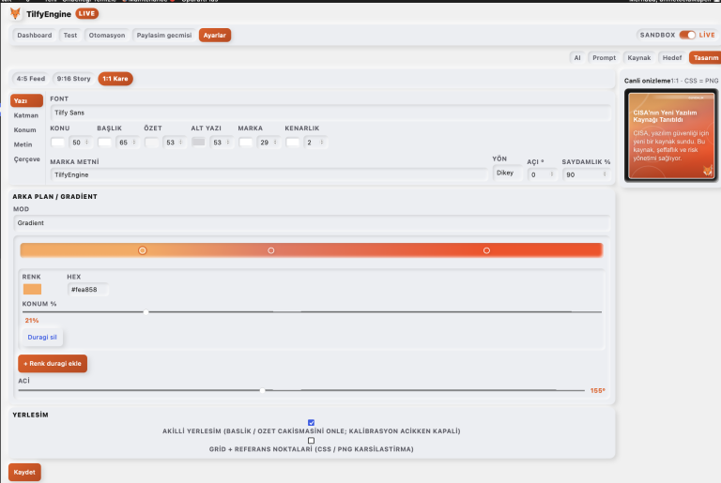The image size is (721, 483).
Task: Open the Kenarlık color swatch
Action: (293, 142)
